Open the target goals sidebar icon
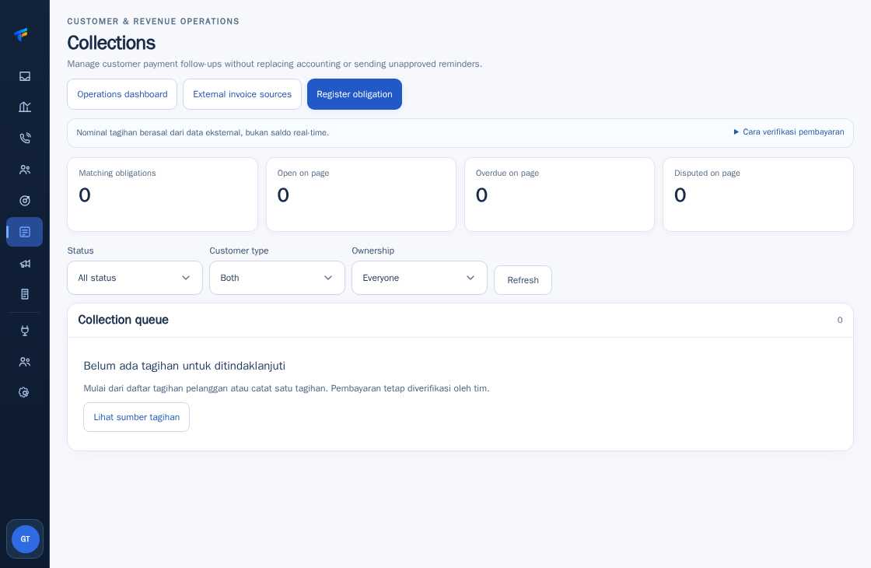The width and height of the screenshot is (871, 568). [x=24, y=201]
